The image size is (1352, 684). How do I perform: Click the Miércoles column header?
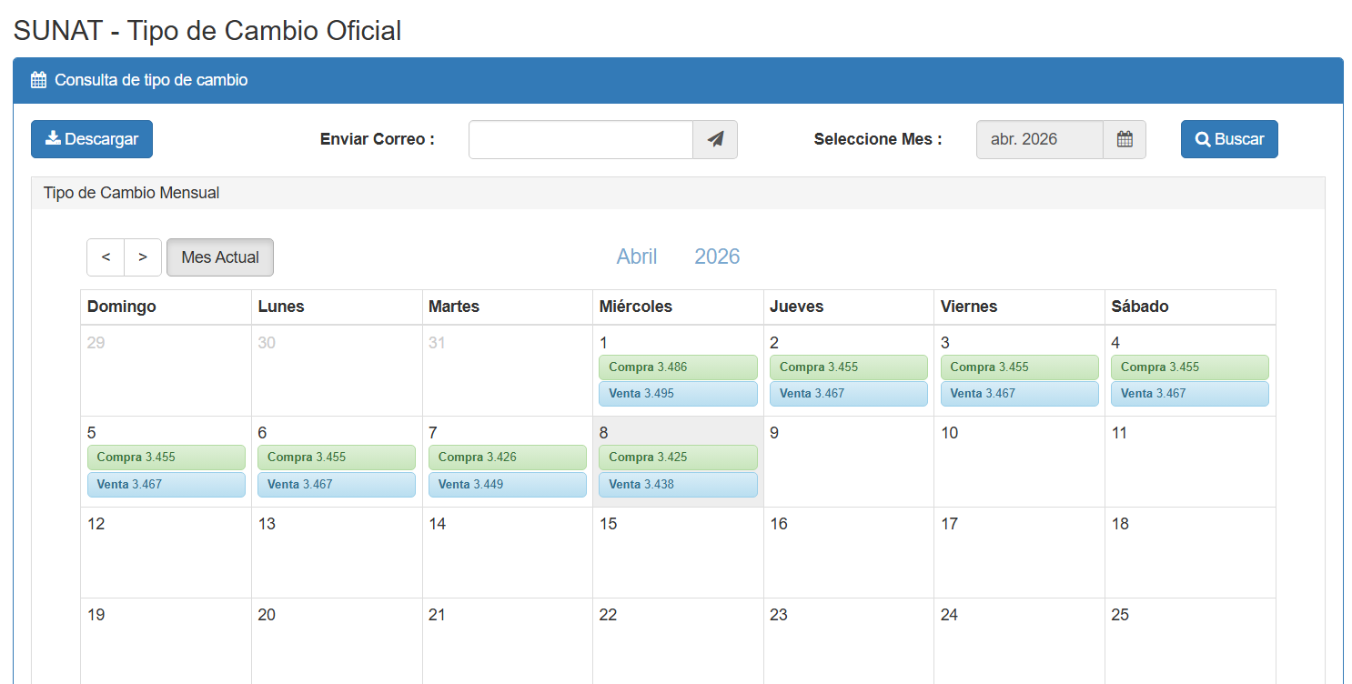coord(678,307)
